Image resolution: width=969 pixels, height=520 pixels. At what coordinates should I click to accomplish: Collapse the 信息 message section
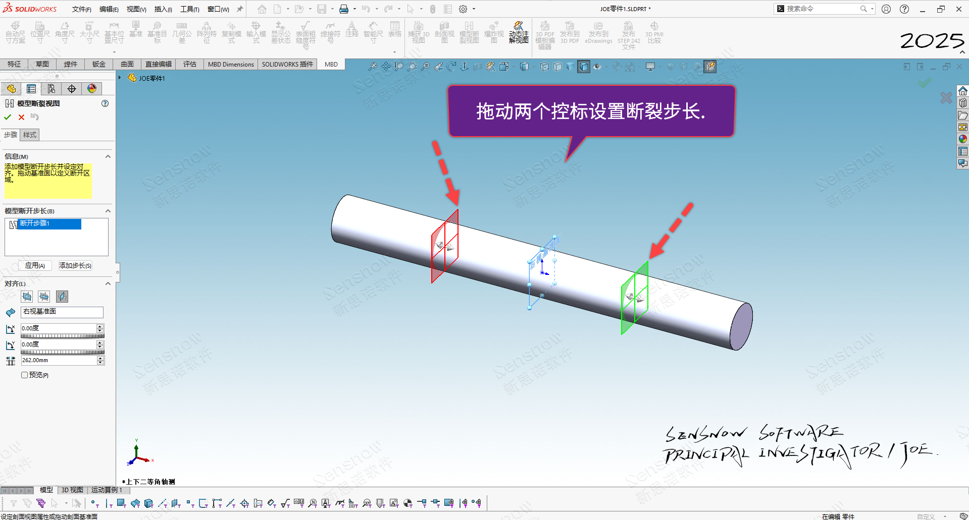tap(108, 157)
